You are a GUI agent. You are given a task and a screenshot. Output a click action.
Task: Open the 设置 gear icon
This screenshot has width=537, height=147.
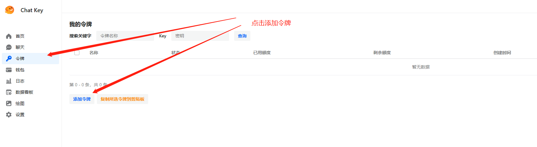click(x=9, y=115)
